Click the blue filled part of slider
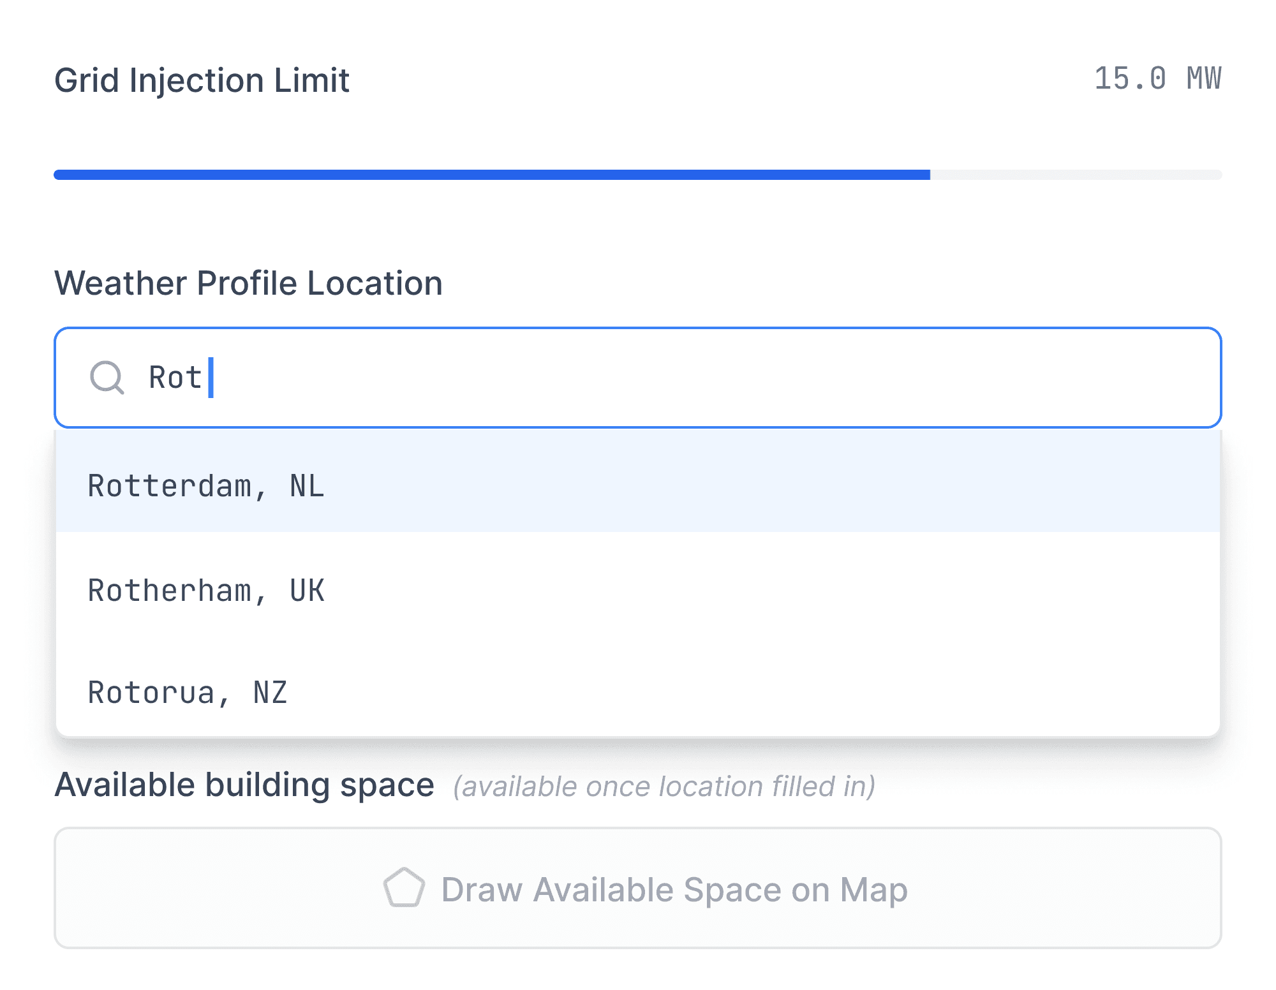 [x=491, y=175]
